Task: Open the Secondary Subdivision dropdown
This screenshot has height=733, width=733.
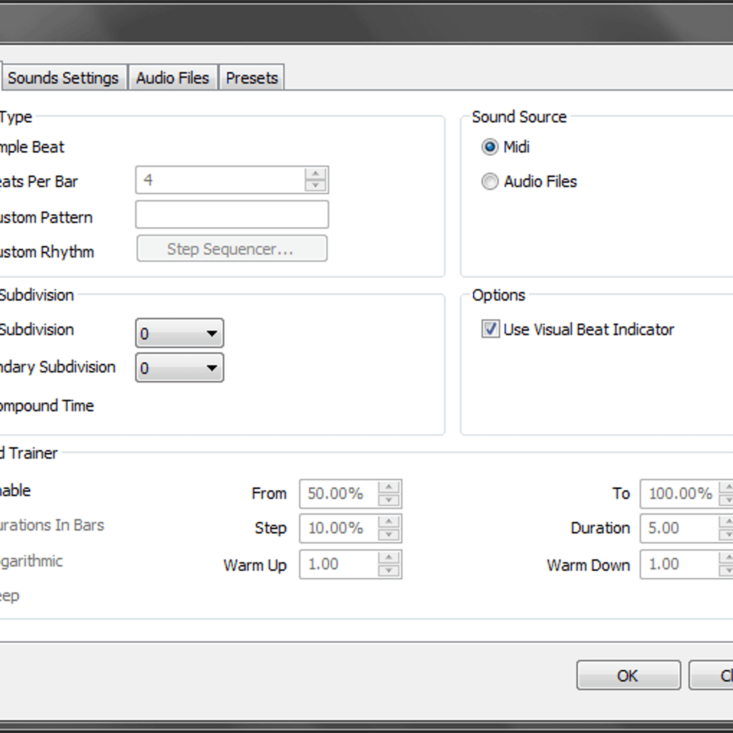Action: (x=180, y=367)
